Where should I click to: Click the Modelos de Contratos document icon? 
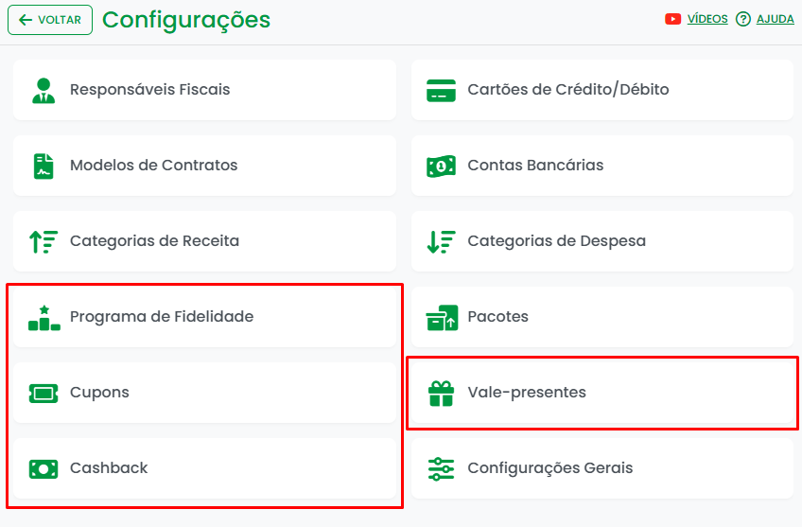44,166
